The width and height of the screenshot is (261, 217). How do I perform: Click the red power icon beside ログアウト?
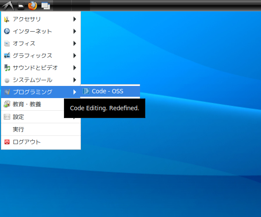pyautogui.click(x=7, y=142)
